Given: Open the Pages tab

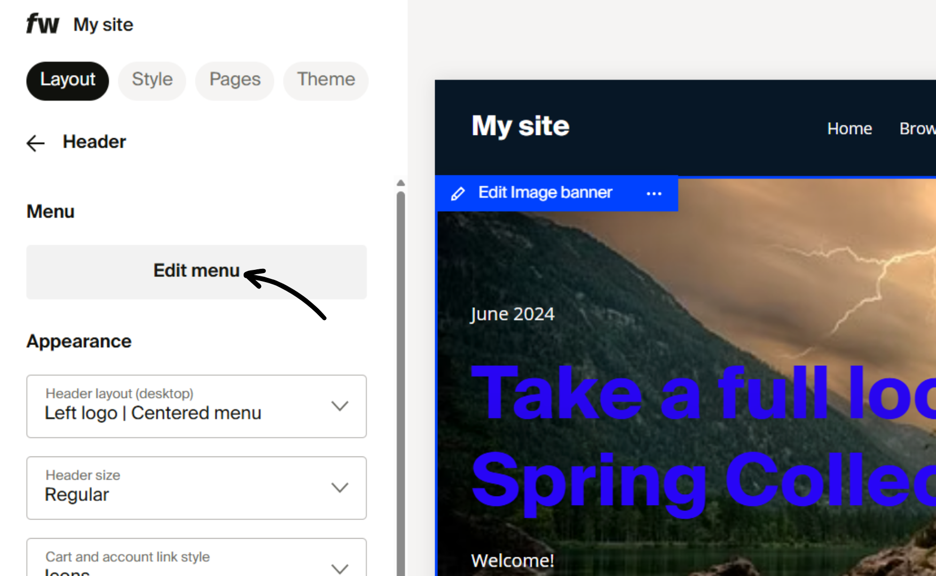Looking at the screenshot, I should [234, 80].
